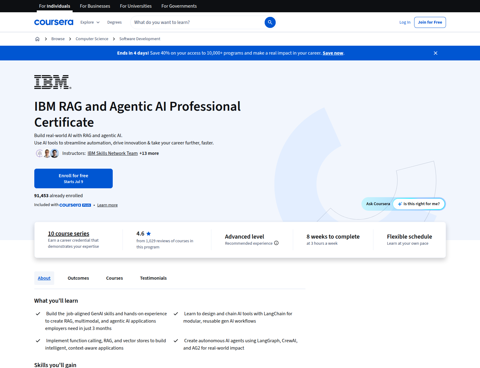Viewport: 480px width, 368px height.
Task: Click 'Is this right for me?' button
Action: [x=419, y=204]
